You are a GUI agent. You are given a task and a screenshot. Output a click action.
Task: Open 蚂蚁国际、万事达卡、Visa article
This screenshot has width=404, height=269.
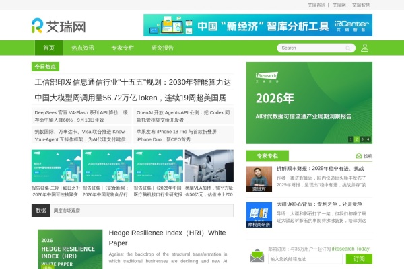[x=80, y=135]
